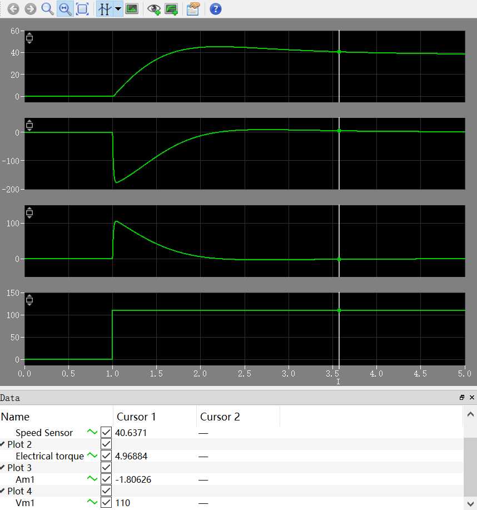Toggle the Plot 3 checkbox
The width and height of the screenshot is (477, 510).
point(106,467)
